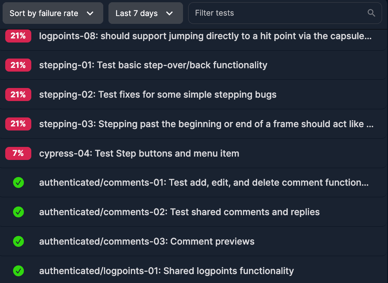
Task: Click the search magnifier icon
Action: [x=371, y=13]
